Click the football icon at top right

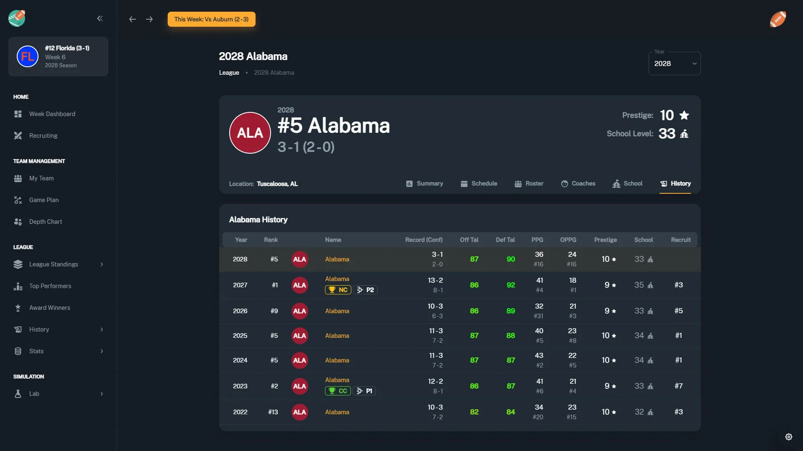(x=778, y=19)
